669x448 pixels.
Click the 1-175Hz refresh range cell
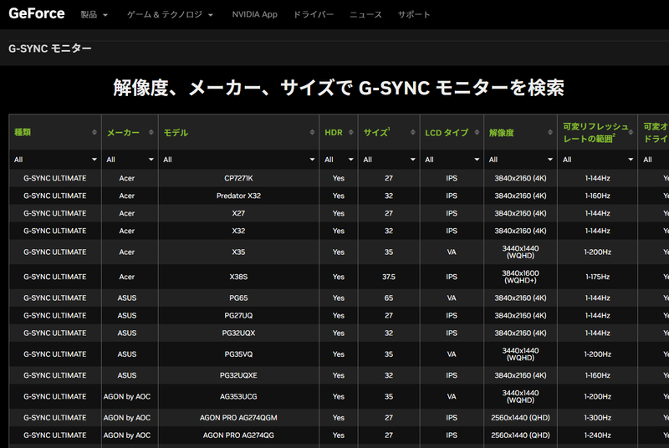pos(598,277)
